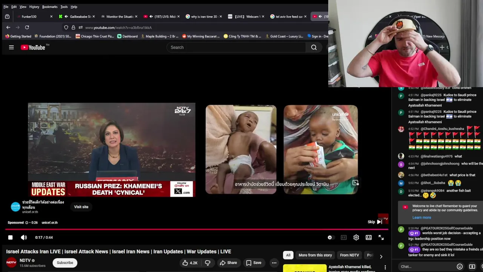Viewport: 483px width, 272px height.
Task: Open Firefox tab overview icon
Action: 7,17
